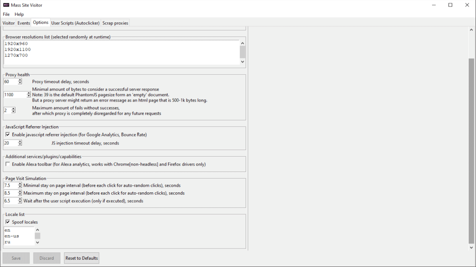Disable javascript referrer injection checkbox
Image resolution: width=476 pixels, height=267 pixels.
tap(8, 135)
